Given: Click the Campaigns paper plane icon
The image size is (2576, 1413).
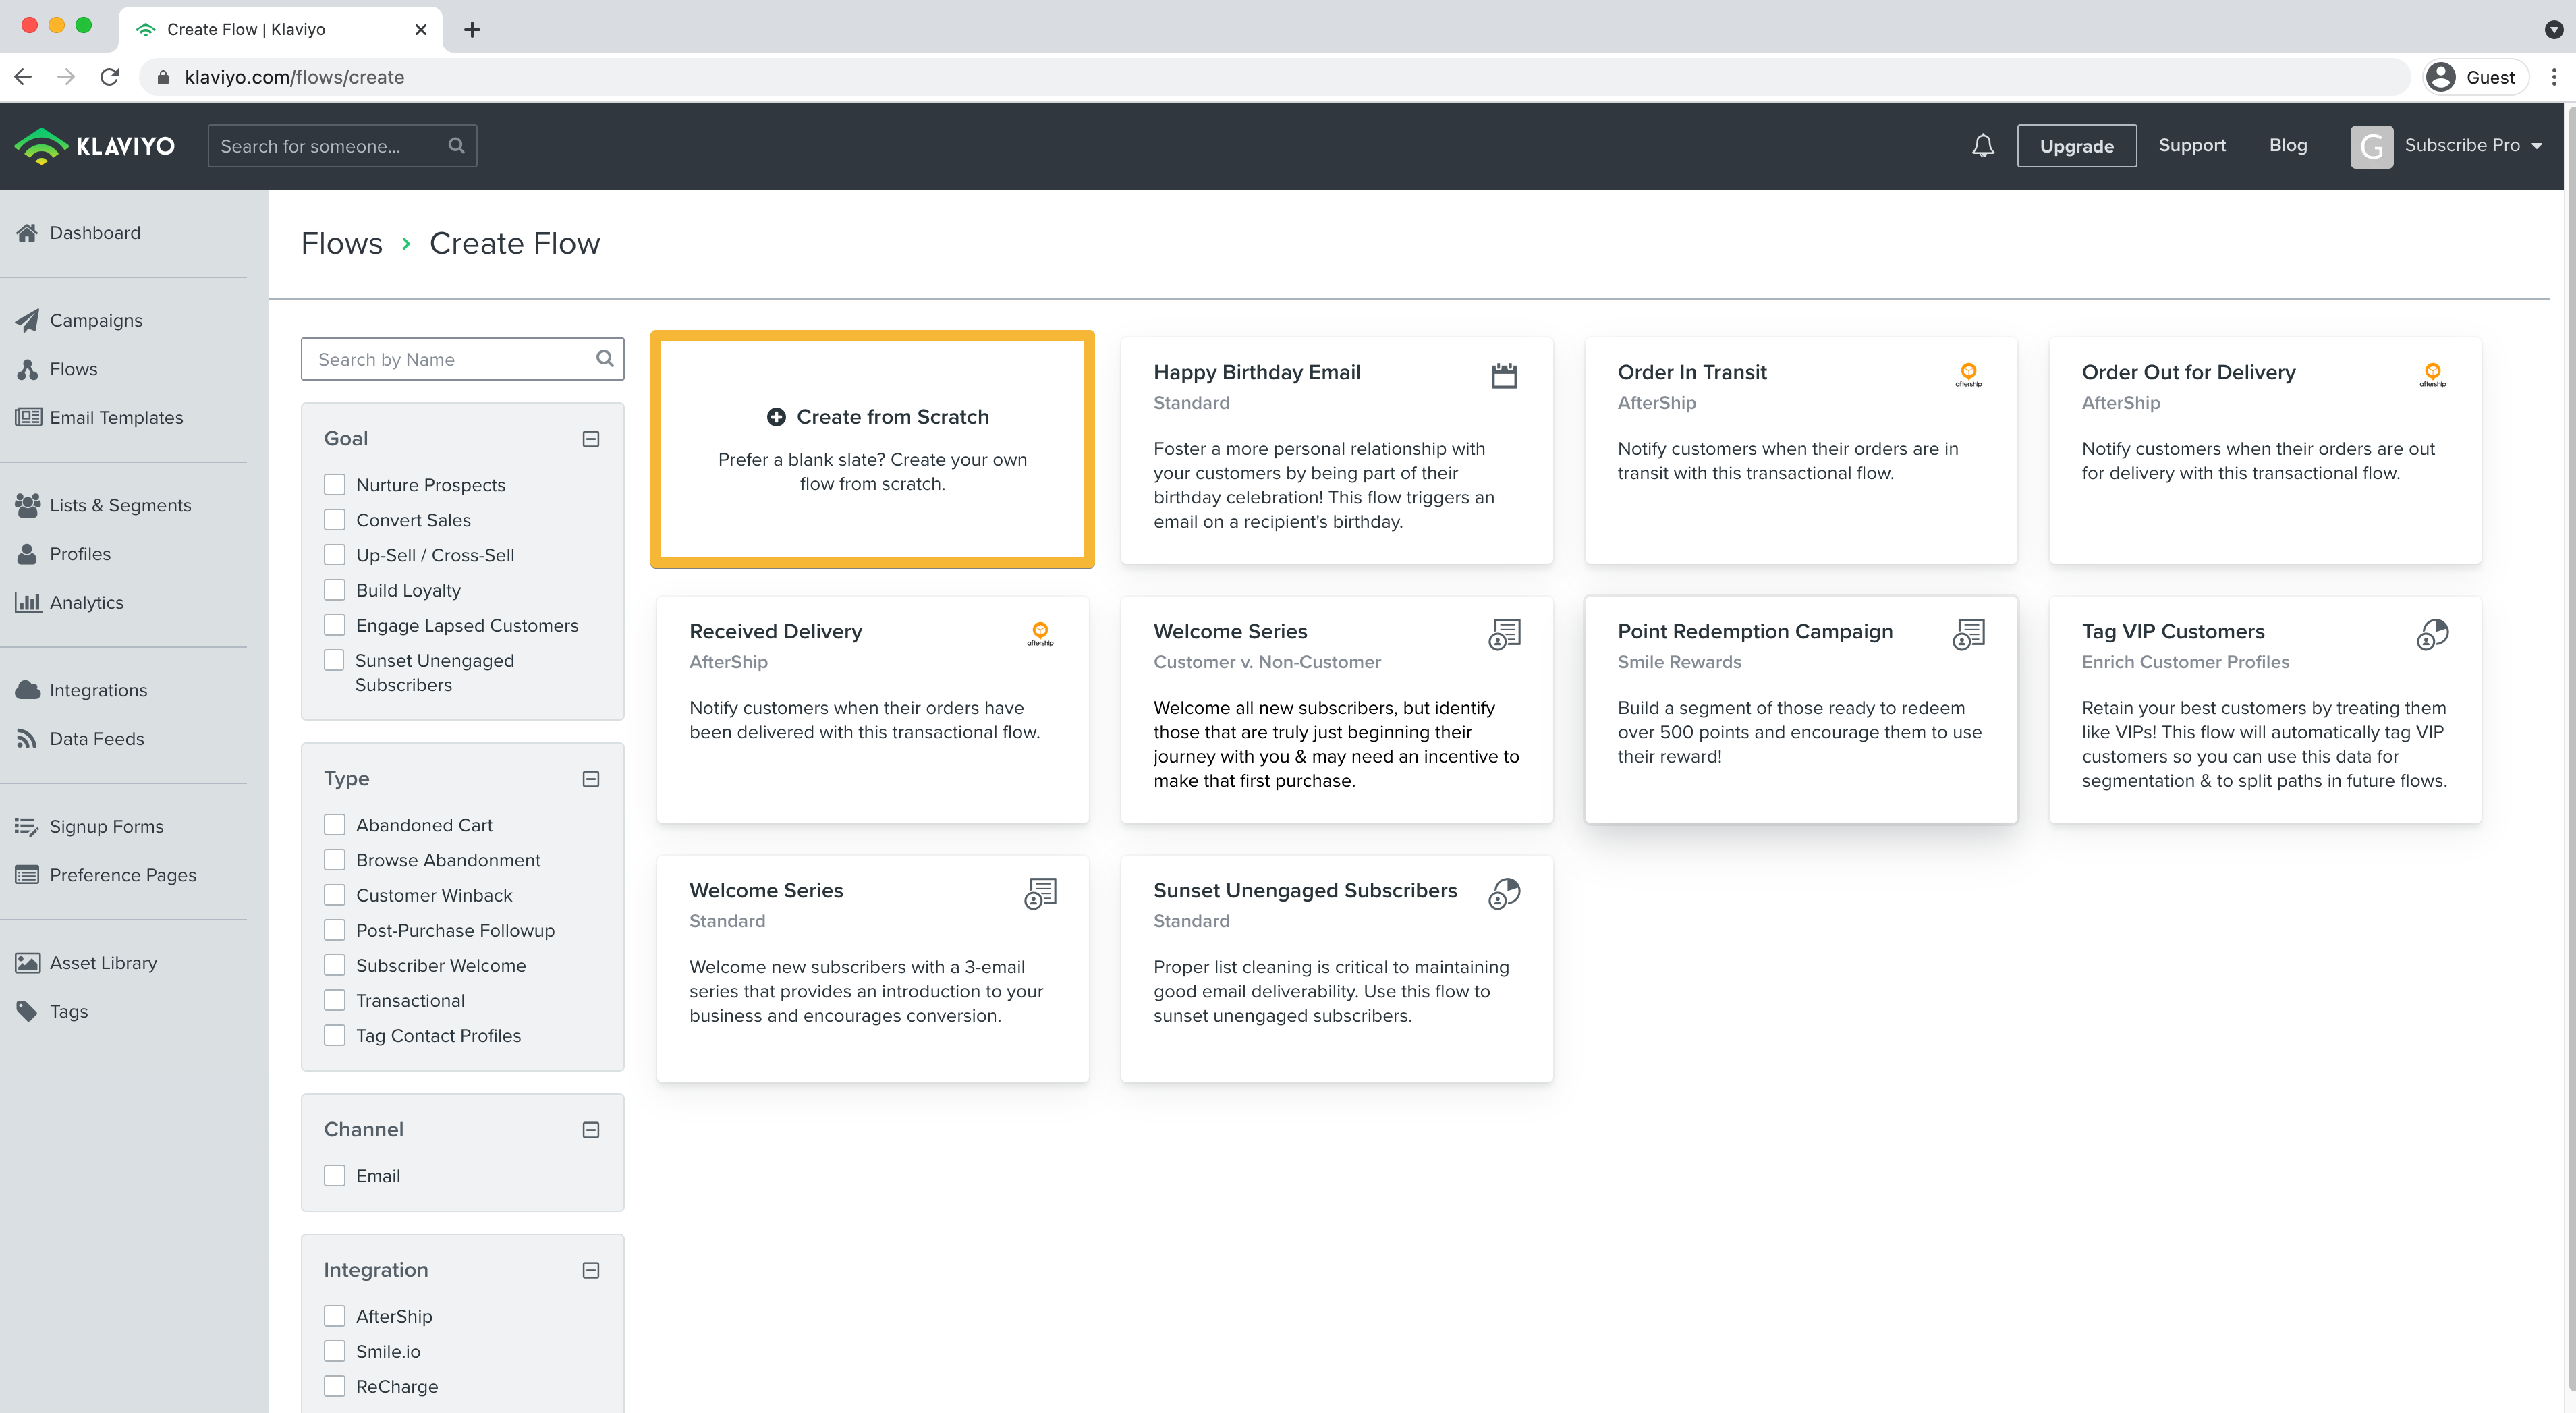Looking at the screenshot, I should pos(27,320).
